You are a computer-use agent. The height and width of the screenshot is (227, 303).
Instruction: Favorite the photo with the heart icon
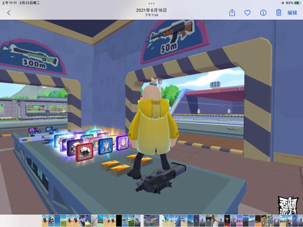[x=247, y=13]
